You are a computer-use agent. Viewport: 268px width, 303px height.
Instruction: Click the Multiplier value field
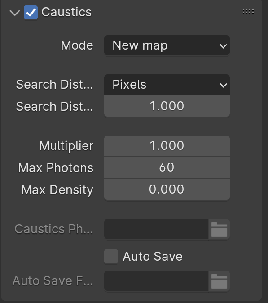click(x=167, y=146)
